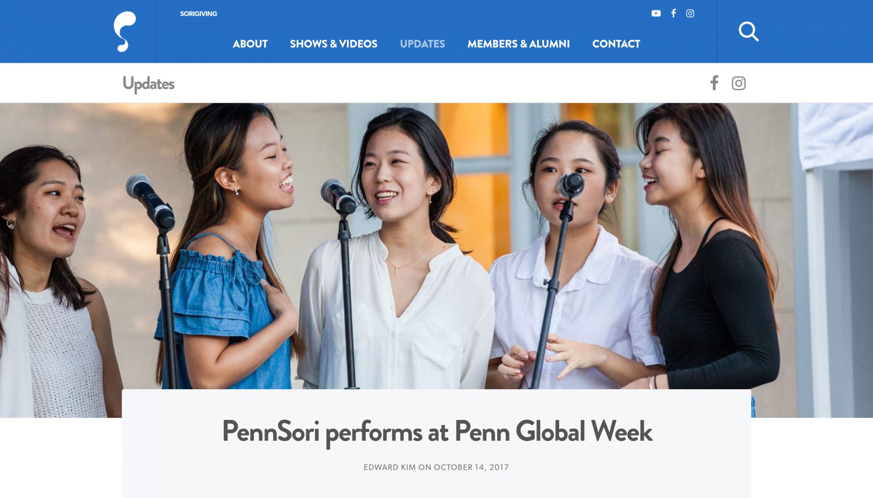The width and height of the screenshot is (873, 498).
Task: Expand the MEMBERS & ALUMNI menu
Action: tap(518, 44)
